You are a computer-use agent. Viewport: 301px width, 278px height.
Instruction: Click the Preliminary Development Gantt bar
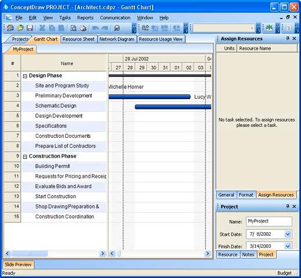(x=149, y=97)
